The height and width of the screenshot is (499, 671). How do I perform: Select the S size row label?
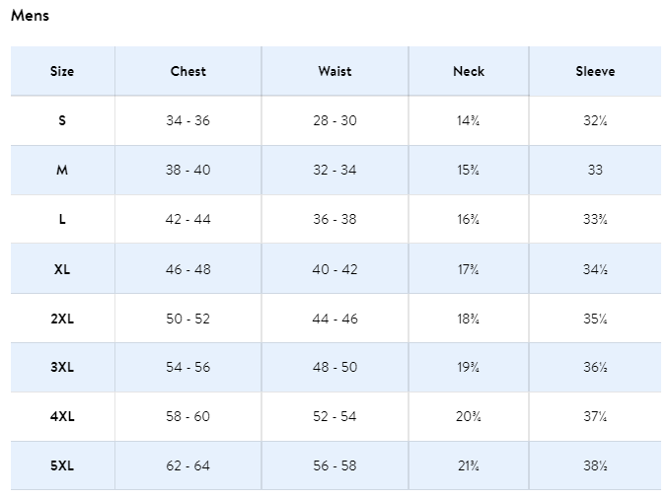(62, 120)
